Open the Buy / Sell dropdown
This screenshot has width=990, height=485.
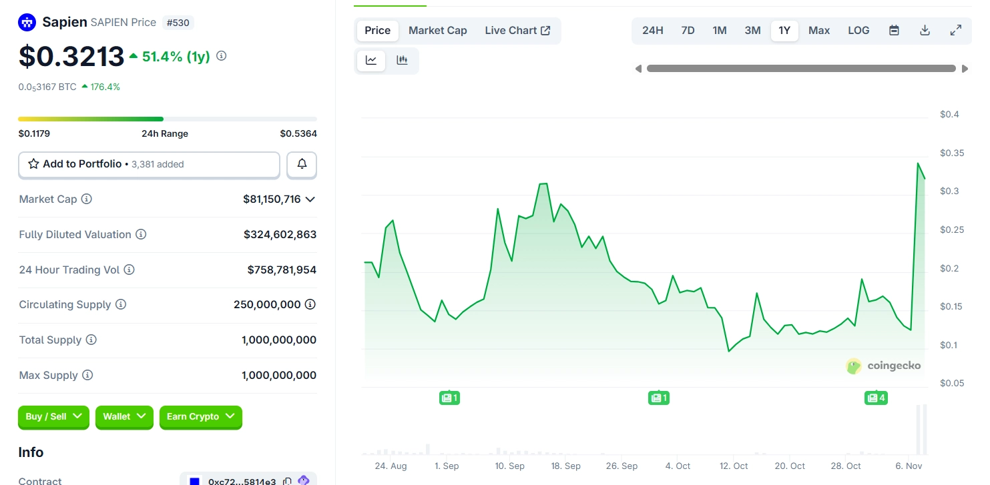point(53,416)
